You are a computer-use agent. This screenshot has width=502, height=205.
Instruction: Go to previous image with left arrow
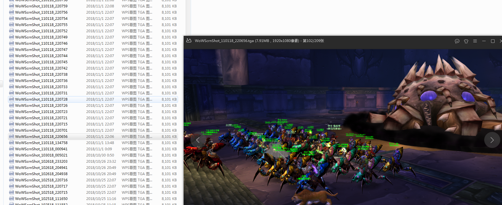click(198, 140)
